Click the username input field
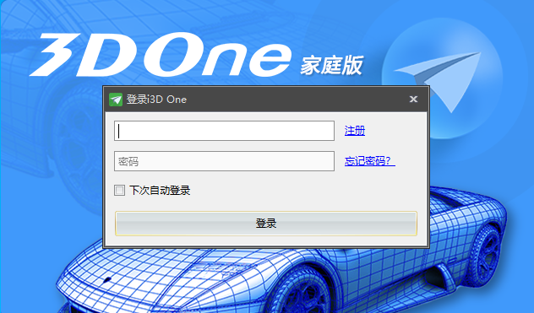 (x=224, y=131)
